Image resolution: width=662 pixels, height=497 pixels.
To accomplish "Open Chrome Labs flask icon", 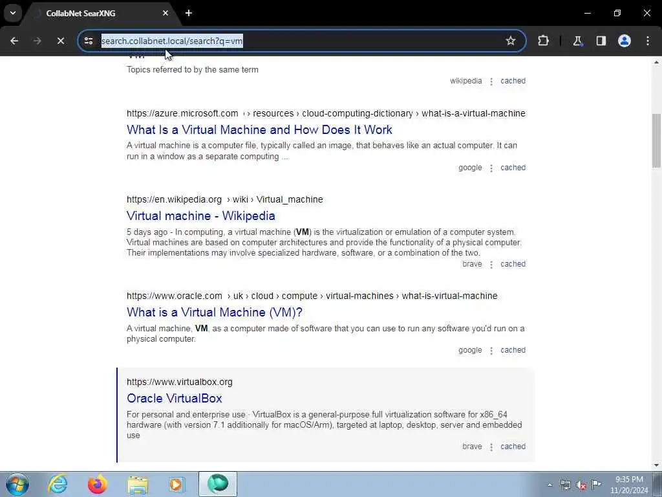I will tap(577, 41).
